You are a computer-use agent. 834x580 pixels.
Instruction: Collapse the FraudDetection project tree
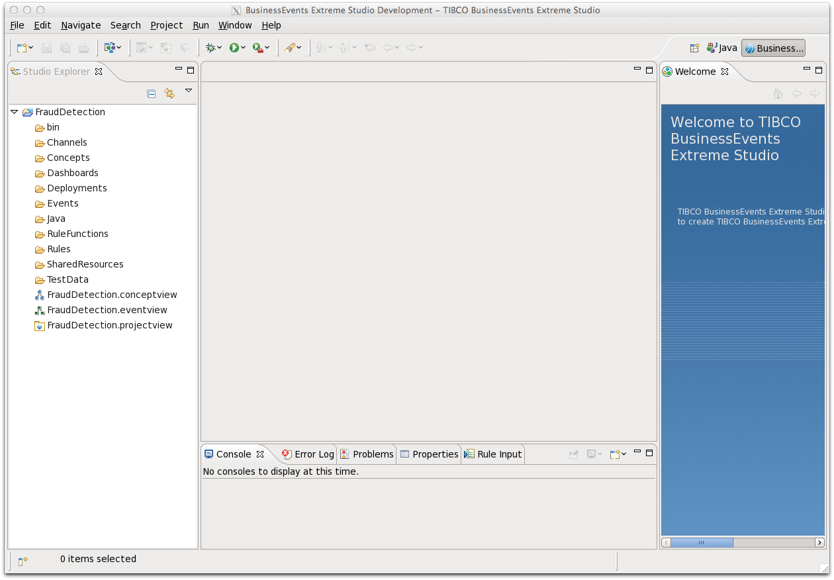point(15,112)
